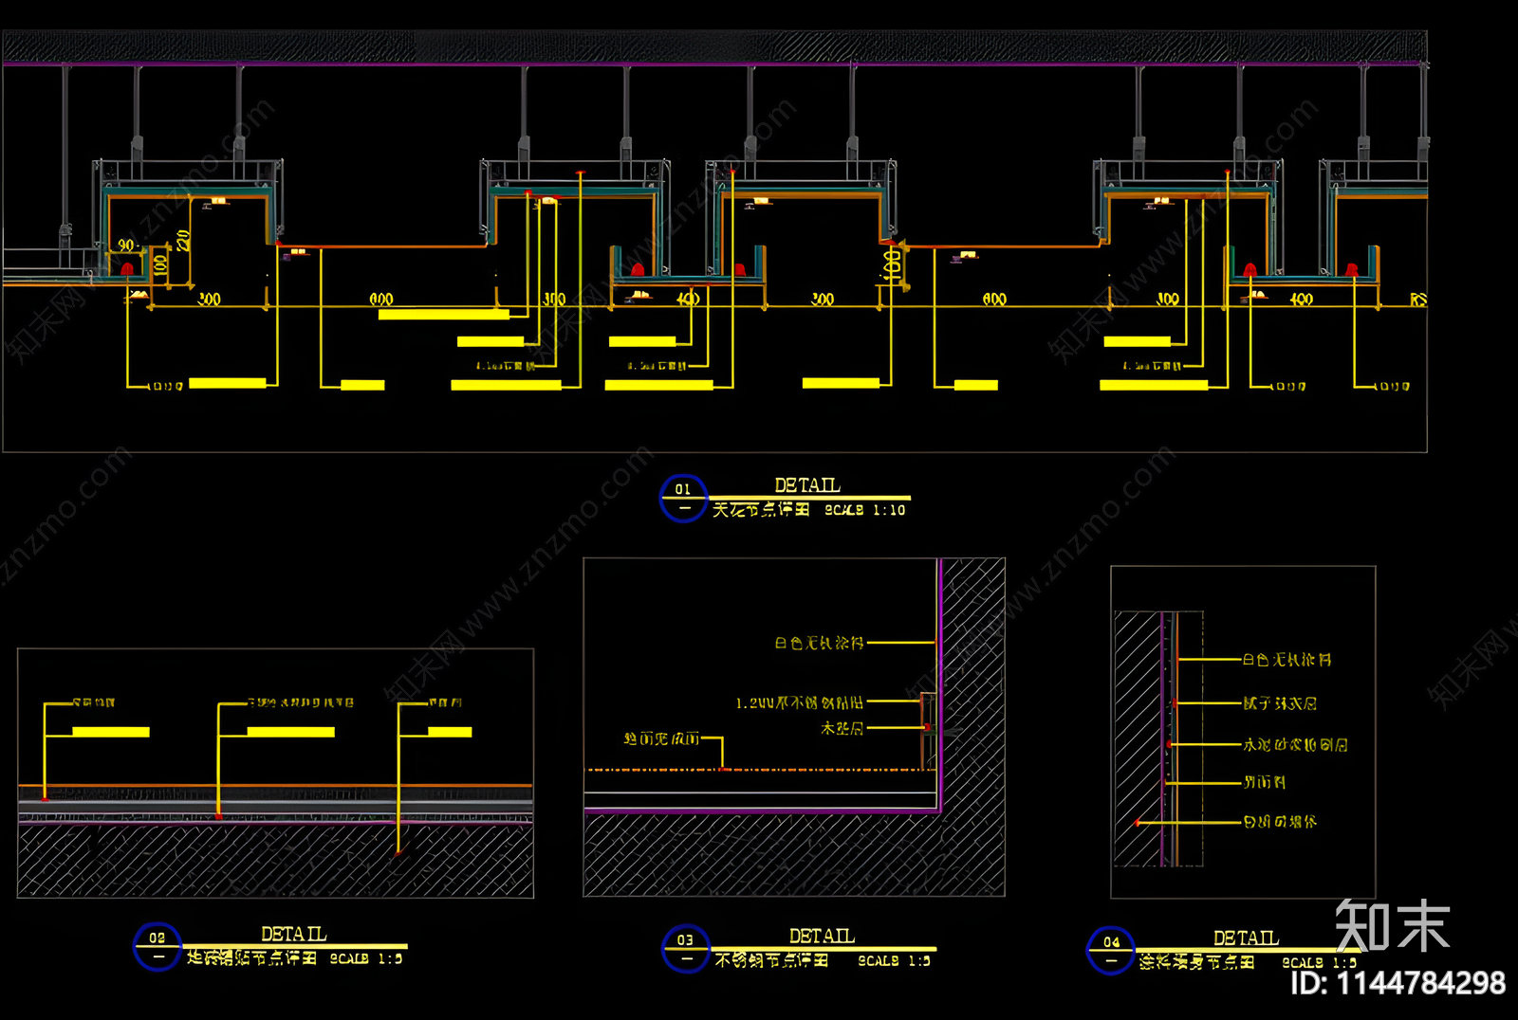
Task: Select bottom leader label in detail 04
Action: coord(1280,822)
